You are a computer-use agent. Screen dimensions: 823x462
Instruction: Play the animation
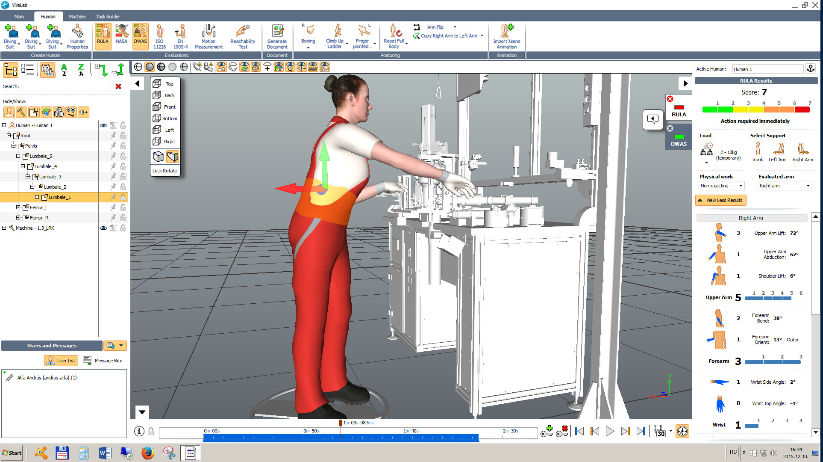click(x=610, y=431)
